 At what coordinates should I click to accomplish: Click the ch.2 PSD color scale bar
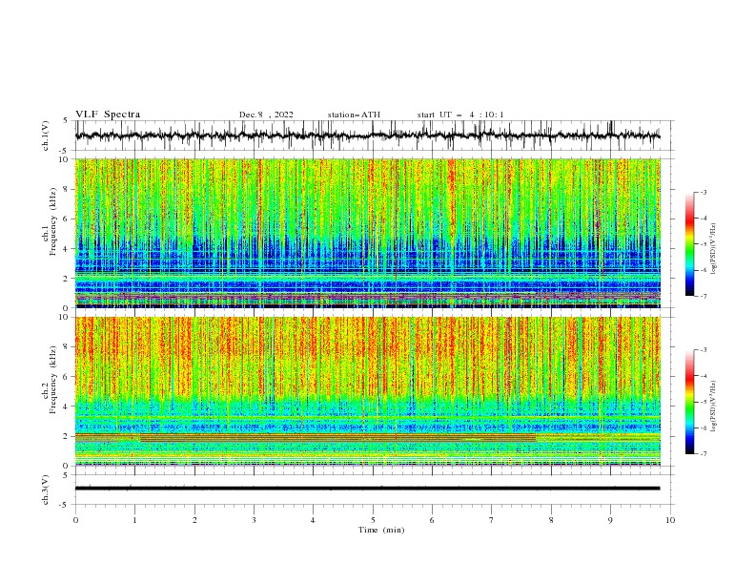[x=690, y=402]
